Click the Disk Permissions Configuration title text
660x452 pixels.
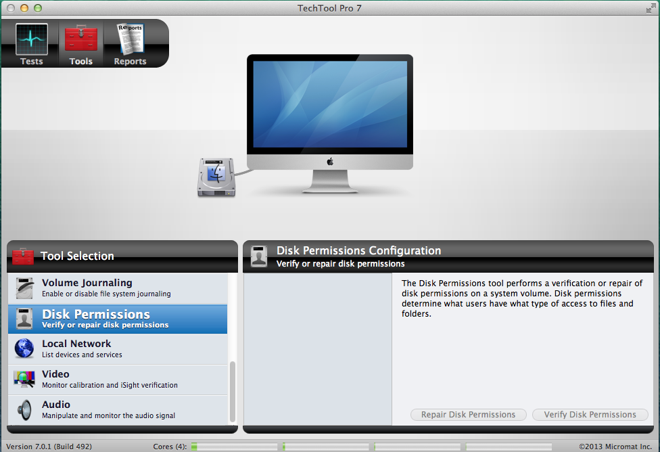pyautogui.click(x=358, y=250)
